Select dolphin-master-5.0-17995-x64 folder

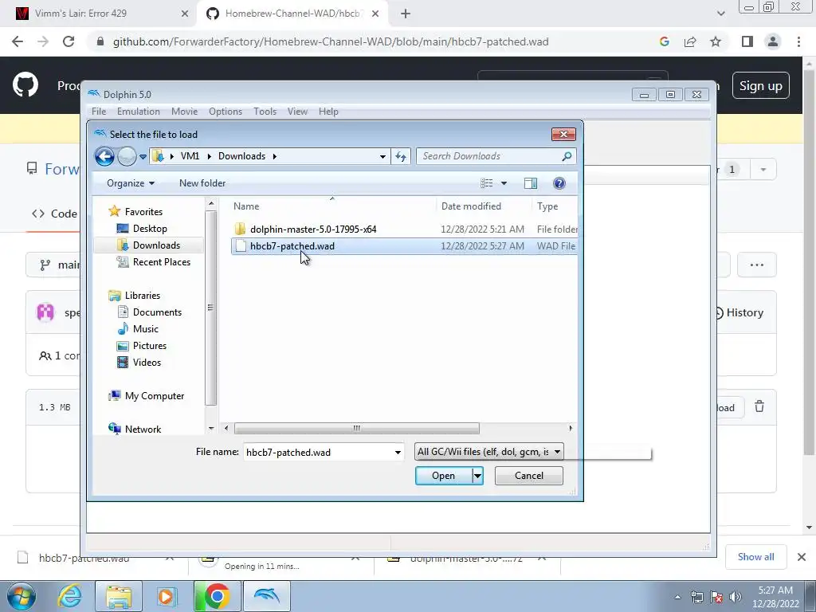(312, 229)
